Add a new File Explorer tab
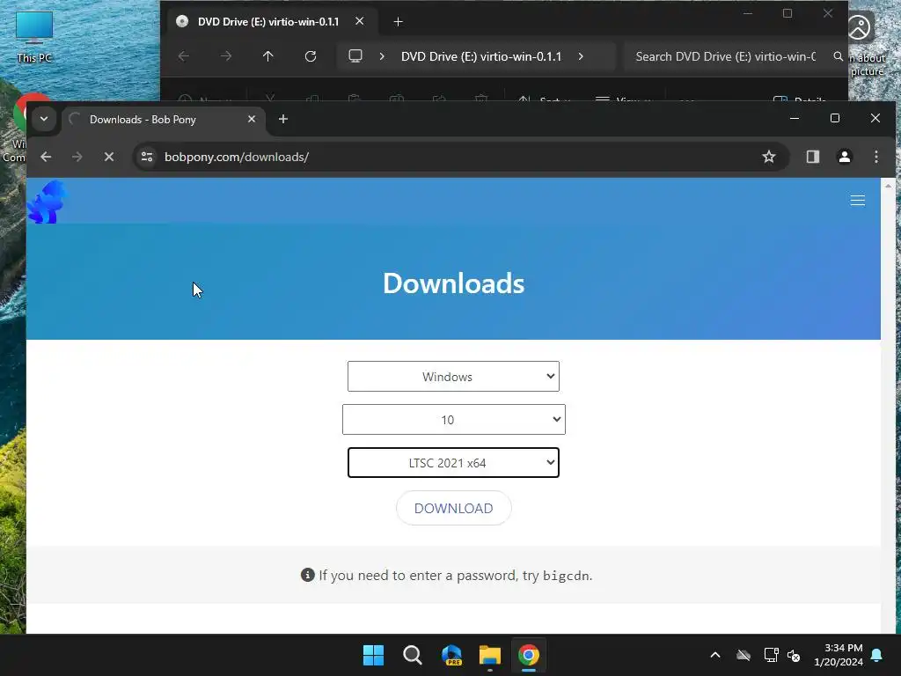 click(x=398, y=22)
